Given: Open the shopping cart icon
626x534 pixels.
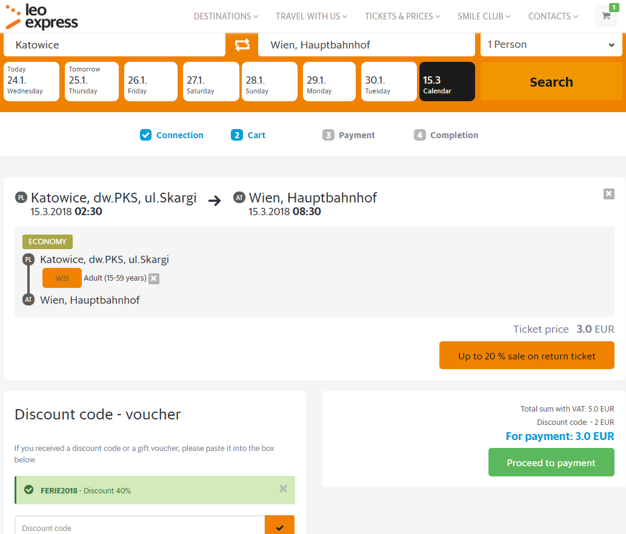Looking at the screenshot, I should [x=606, y=16].
